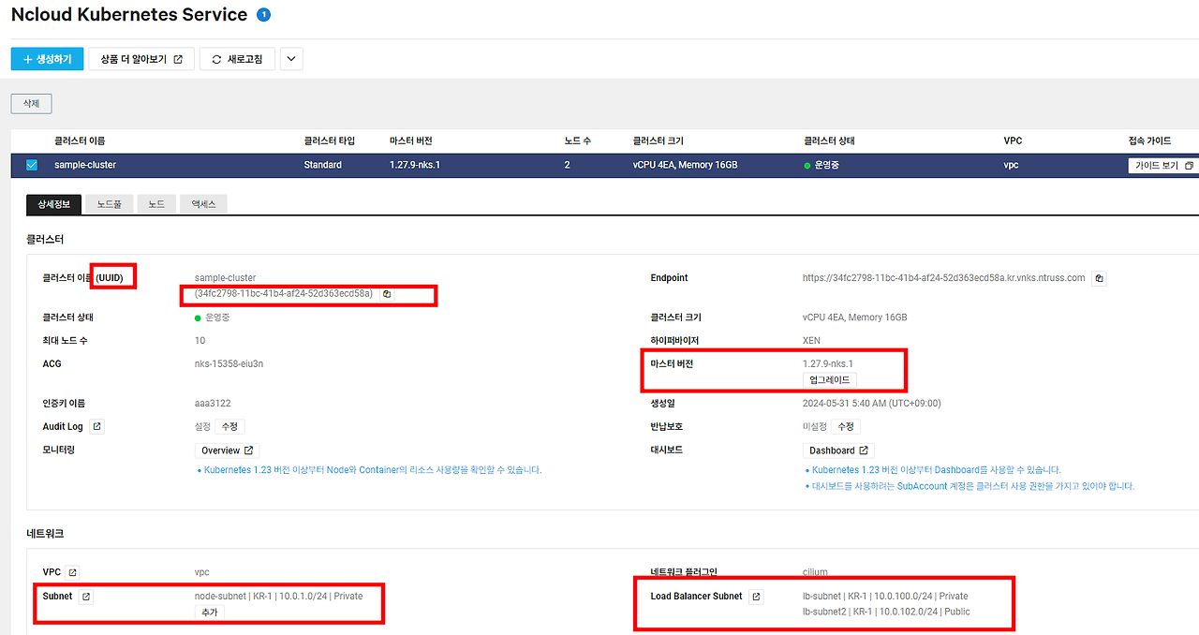Open the Dashboard button
1199x635 pixels.
coord(838,450)
